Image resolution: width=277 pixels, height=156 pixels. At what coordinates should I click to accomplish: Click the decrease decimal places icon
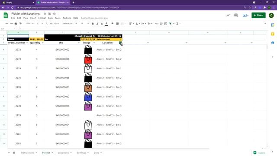coord(46,24)
